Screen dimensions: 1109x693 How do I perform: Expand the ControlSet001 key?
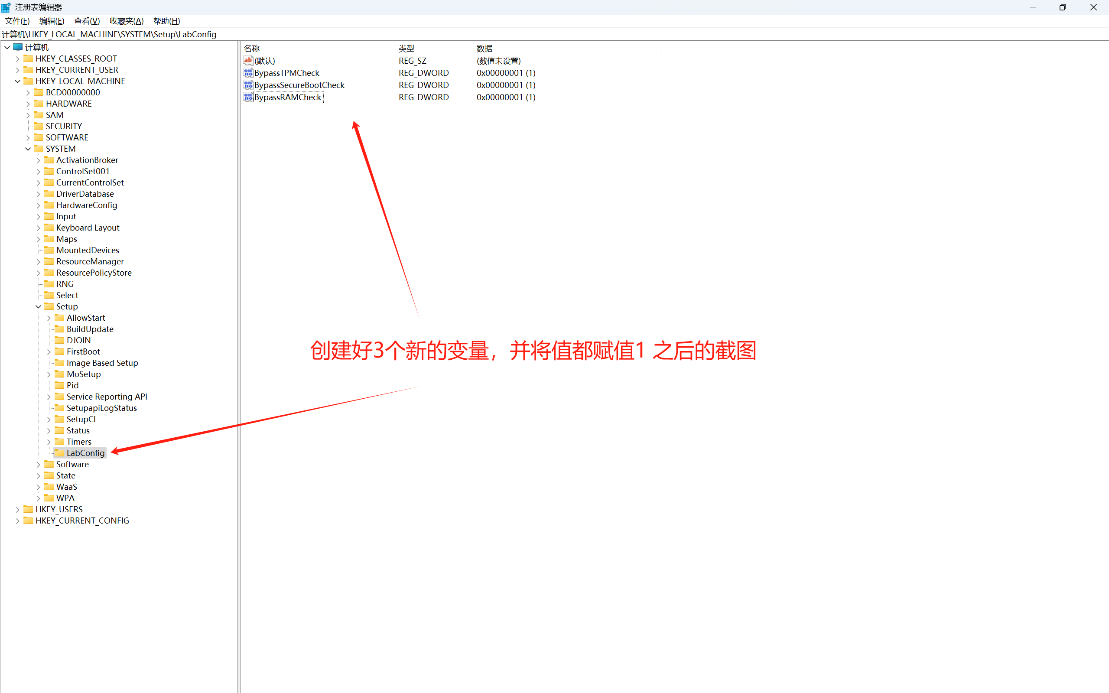(x=39, y=172)
